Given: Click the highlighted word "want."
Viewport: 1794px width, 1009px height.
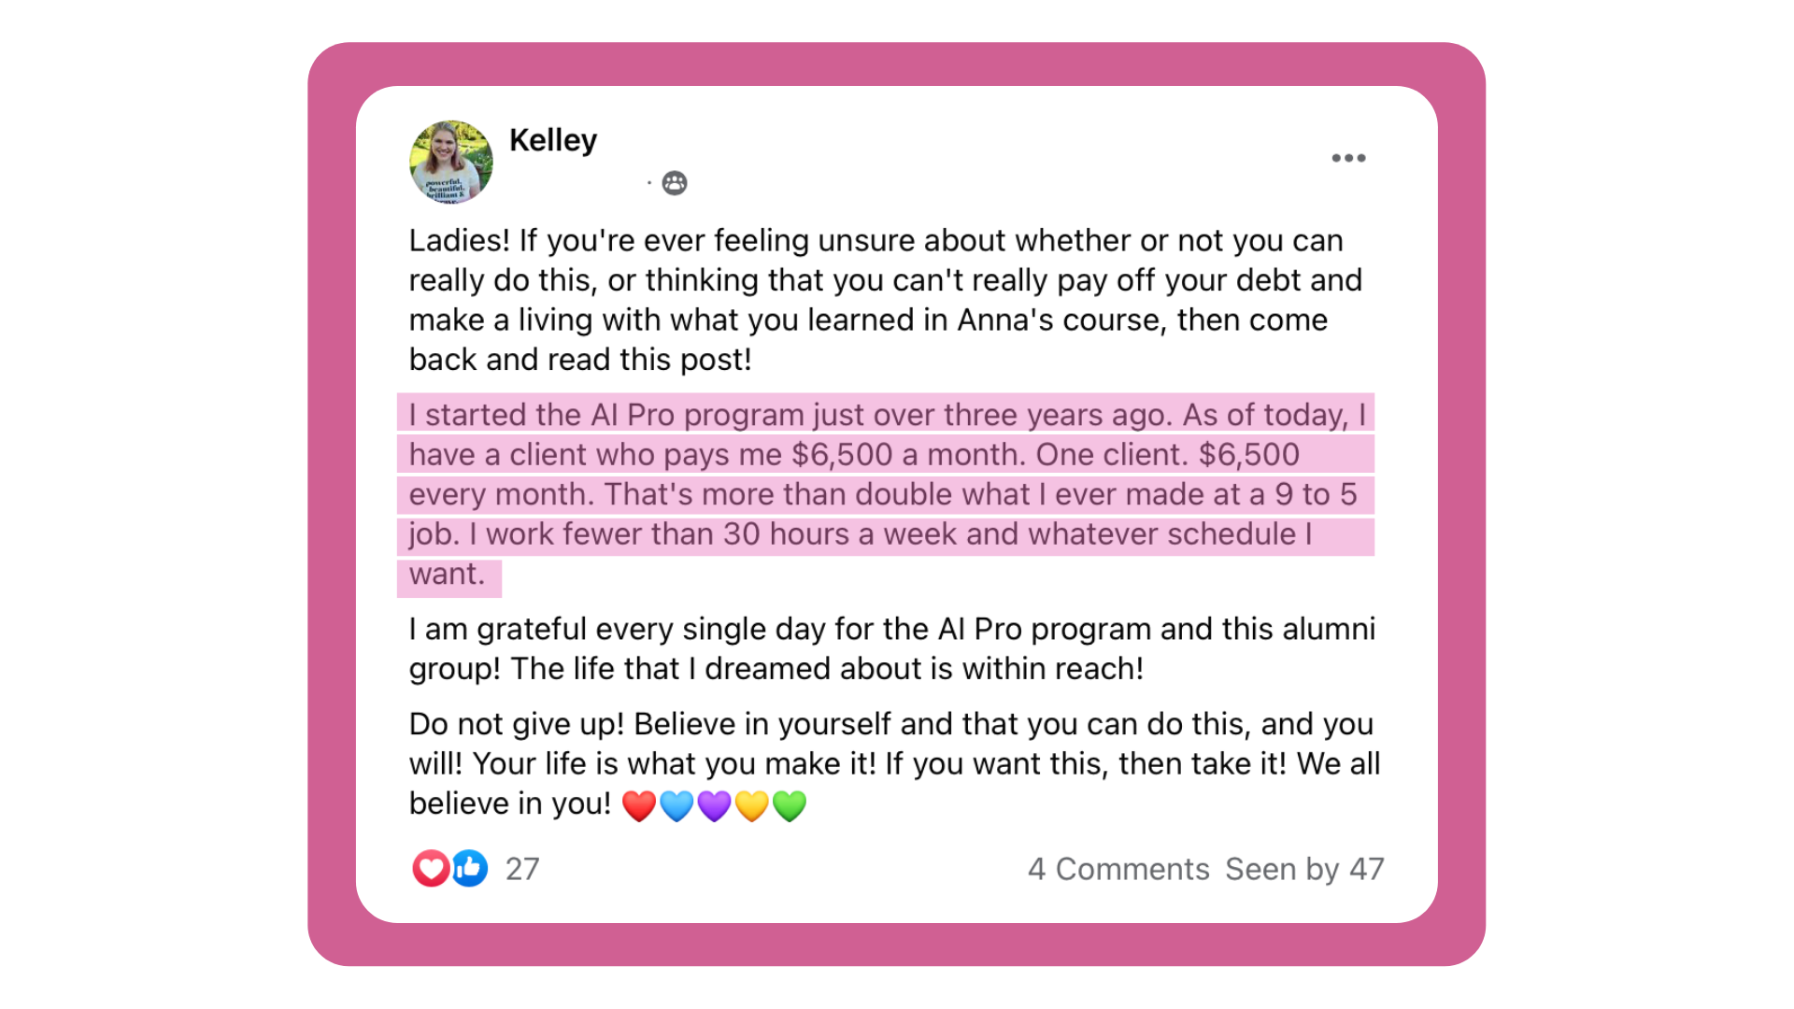Looking at the screenshot, I should [x=447, y=575].
